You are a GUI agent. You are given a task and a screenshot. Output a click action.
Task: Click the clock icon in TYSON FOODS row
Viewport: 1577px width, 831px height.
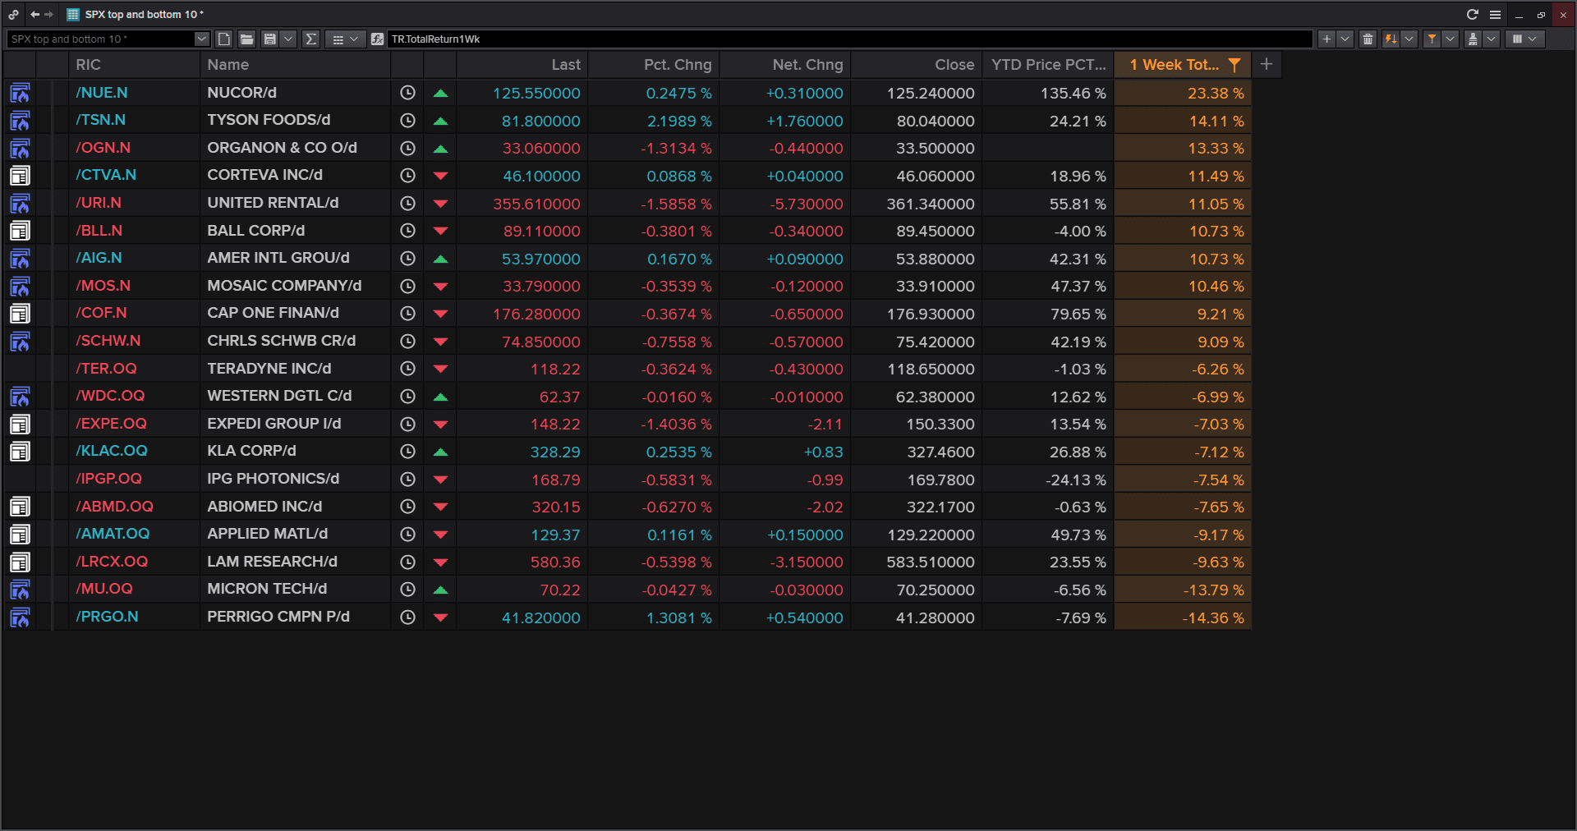pos(407,121)
